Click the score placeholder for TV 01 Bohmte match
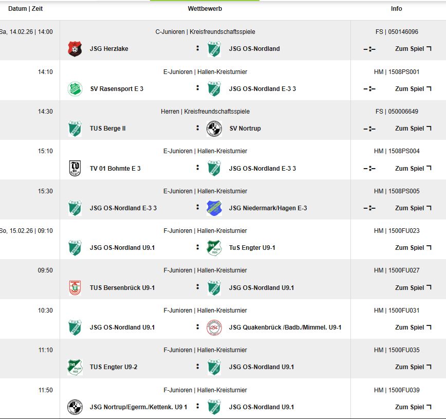This screenshot has width=446, height=419. [x=369, y=168]
